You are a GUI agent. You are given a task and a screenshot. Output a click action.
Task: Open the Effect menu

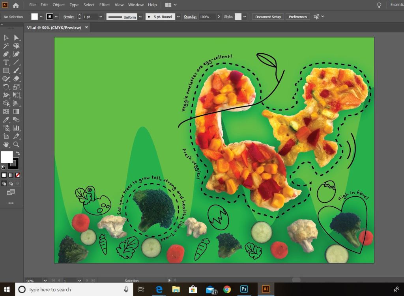coord(105,5)
